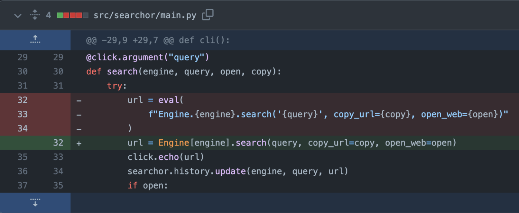Click the hunk header '@@ -29,9 +29,7 @@ def cli():'

coord(158,40)
